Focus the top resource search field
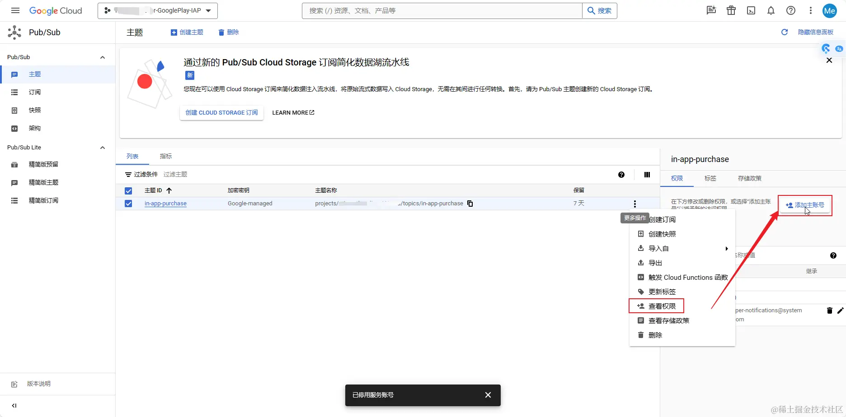846x417 pixels. 442,10
